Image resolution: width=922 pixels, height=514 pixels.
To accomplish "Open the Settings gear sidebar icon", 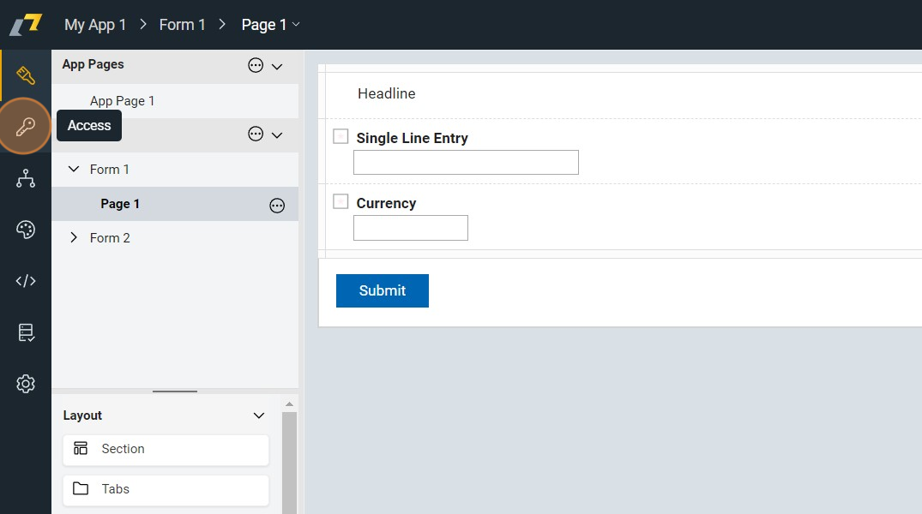I will (x=26, y=384).
